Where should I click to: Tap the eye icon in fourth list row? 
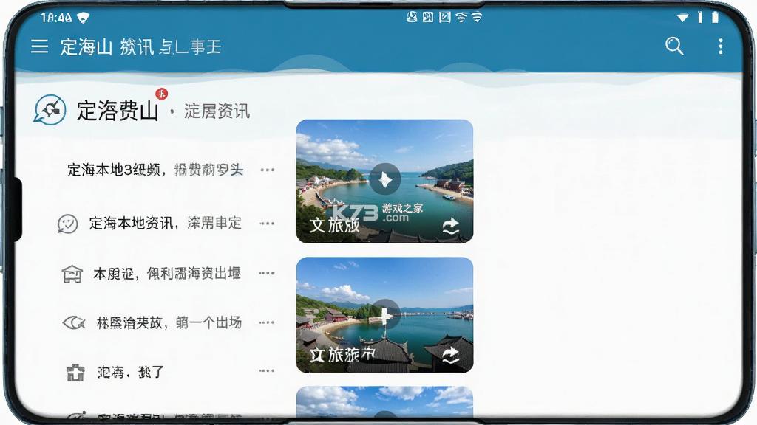point(74,322)
